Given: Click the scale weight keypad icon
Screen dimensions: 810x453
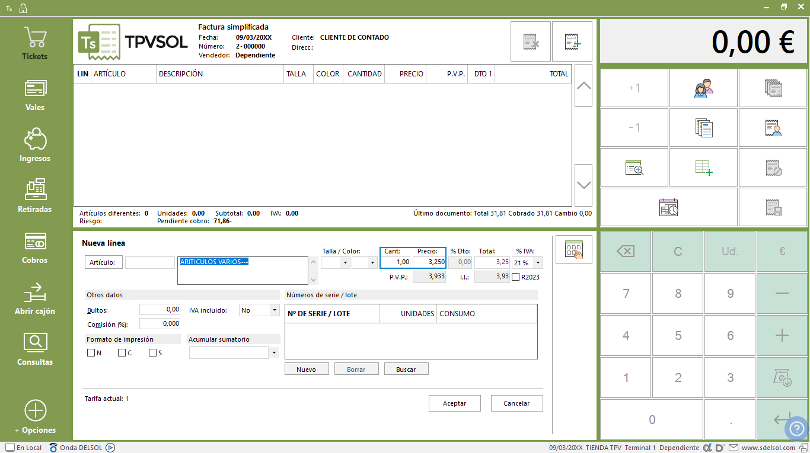Looking at the screenshot, I should 782,377.
